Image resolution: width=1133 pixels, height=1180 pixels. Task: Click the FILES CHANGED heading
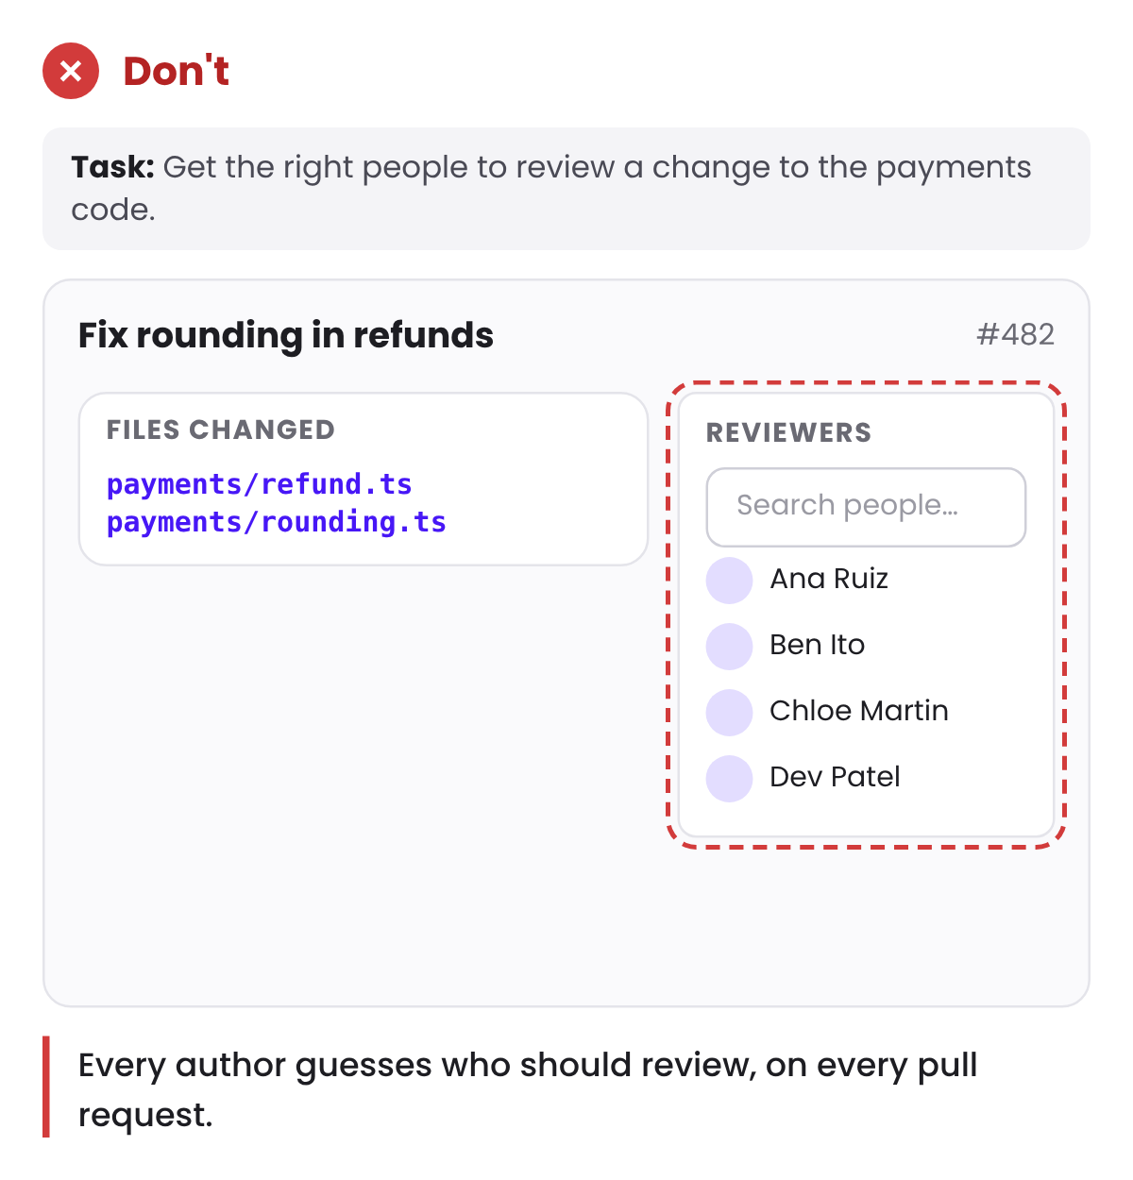(221, 430)
